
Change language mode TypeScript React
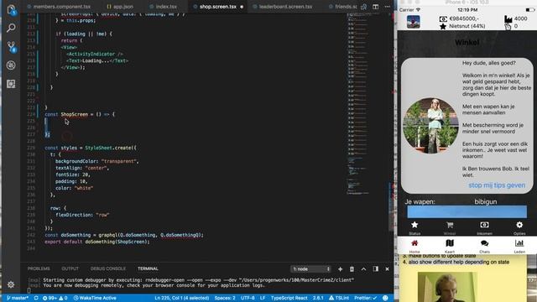tap(289, 298)
